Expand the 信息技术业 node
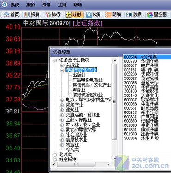171x173 pixels. tap(62, 140)
